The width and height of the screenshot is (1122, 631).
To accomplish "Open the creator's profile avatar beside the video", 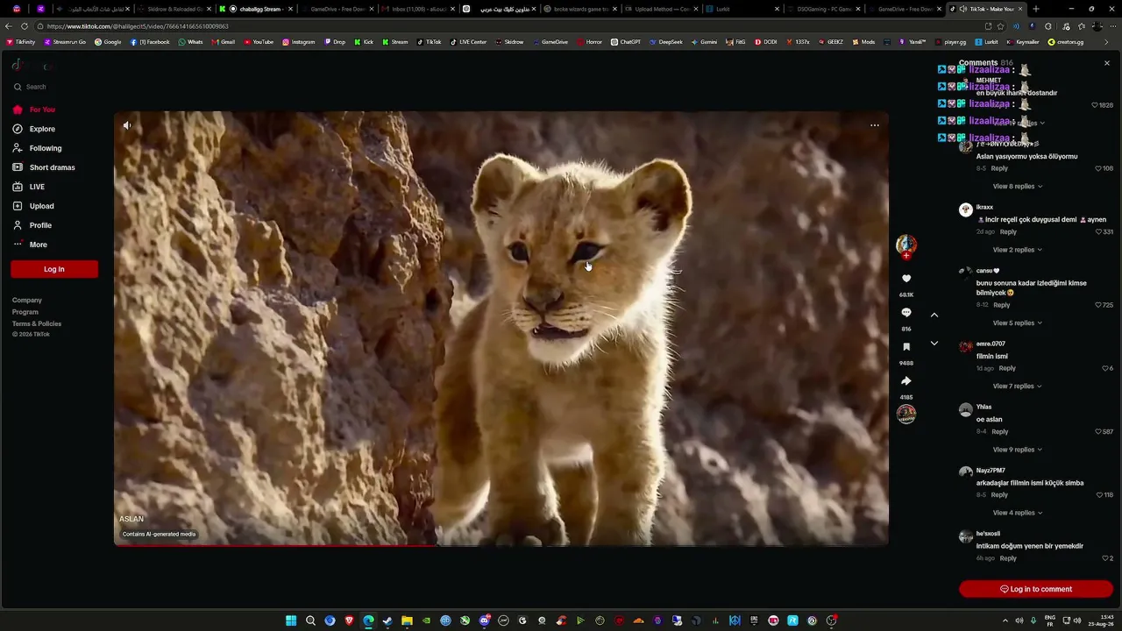I will [x=906, y=245].
